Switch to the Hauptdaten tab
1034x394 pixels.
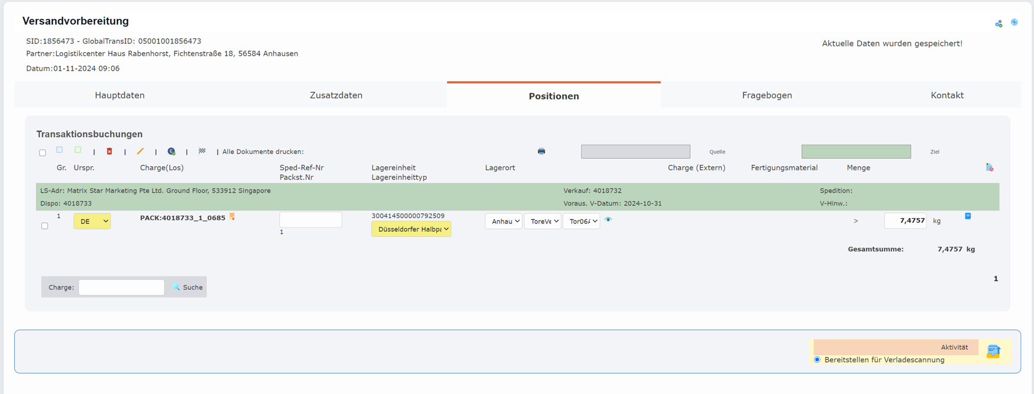[x=120, y=95]
